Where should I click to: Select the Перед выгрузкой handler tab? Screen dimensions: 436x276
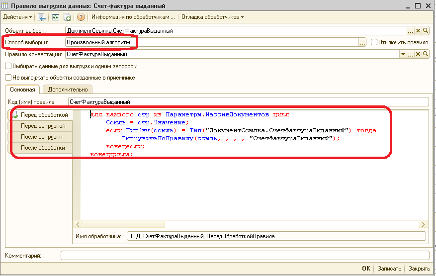tap(43, 126)
